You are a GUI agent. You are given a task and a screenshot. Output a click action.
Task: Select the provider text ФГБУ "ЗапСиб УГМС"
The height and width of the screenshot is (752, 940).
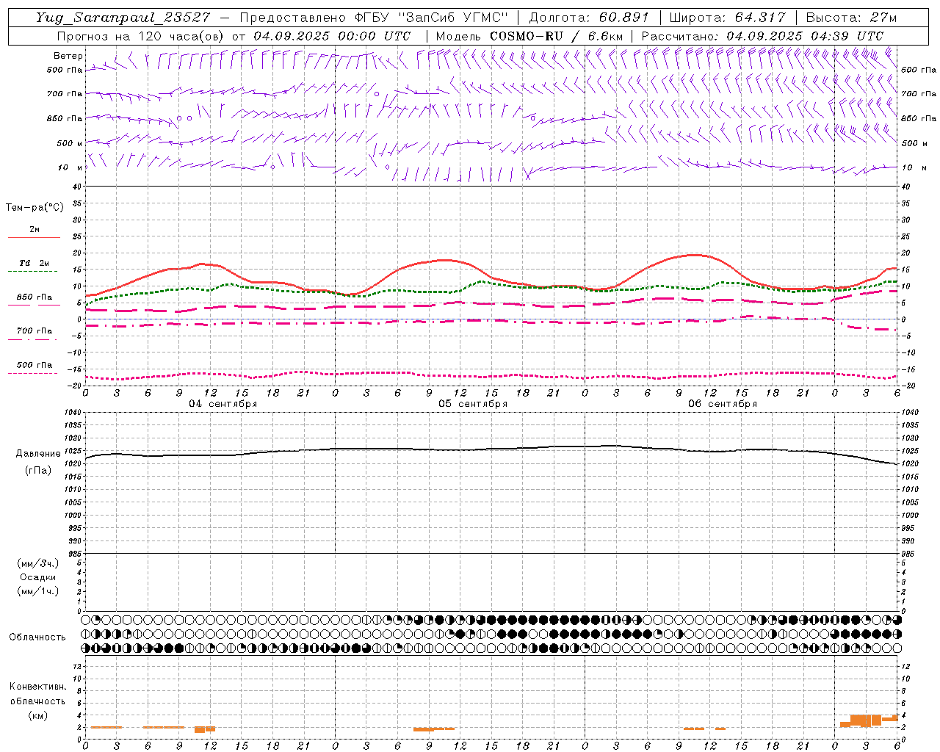click(431, 18)
